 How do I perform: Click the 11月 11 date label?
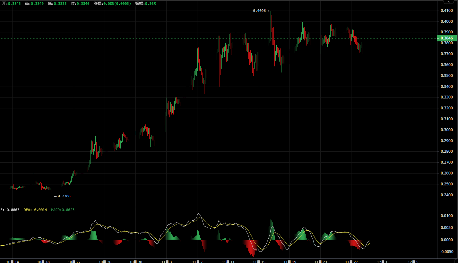[x=228, y=261]
